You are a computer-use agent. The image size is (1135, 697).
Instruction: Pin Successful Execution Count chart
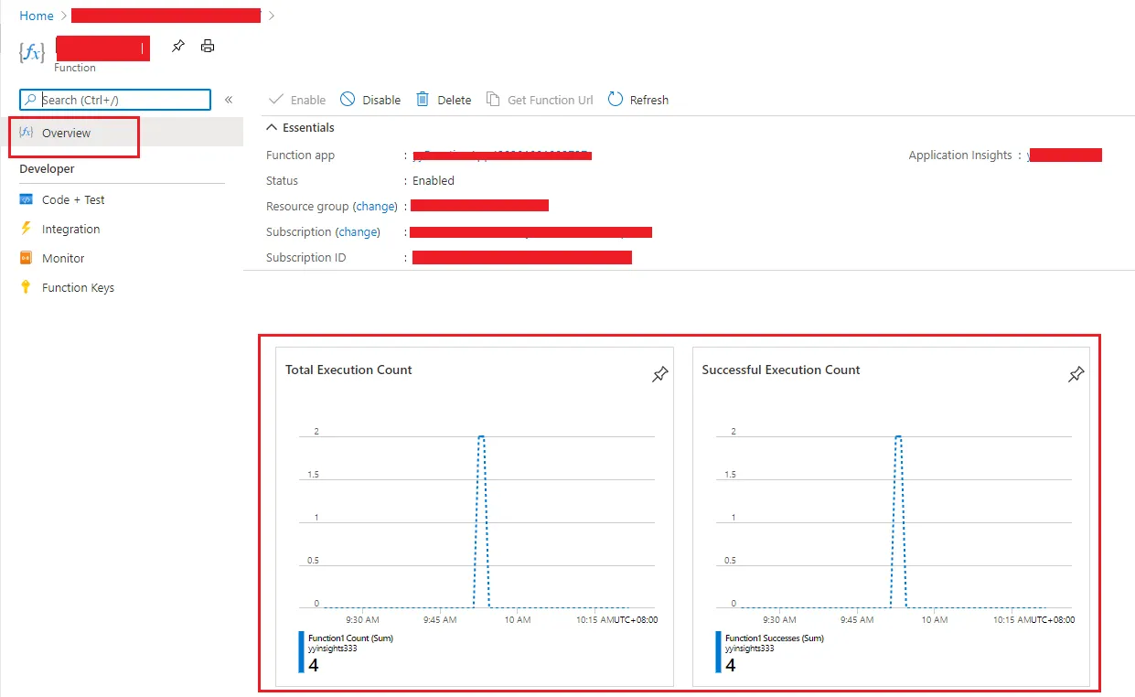(1076, 374)
